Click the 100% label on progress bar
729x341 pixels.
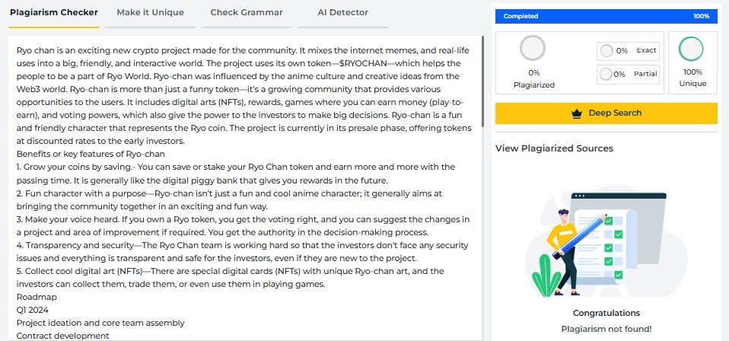(x=701, y=16)
